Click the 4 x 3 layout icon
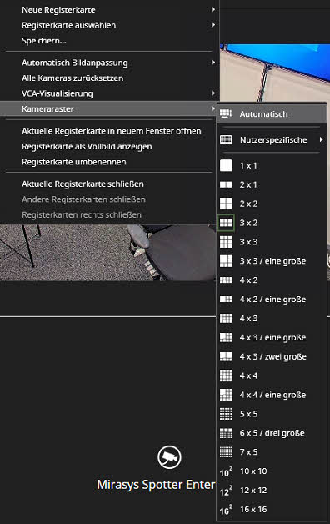330x524 pixels. tap(226, 318)
